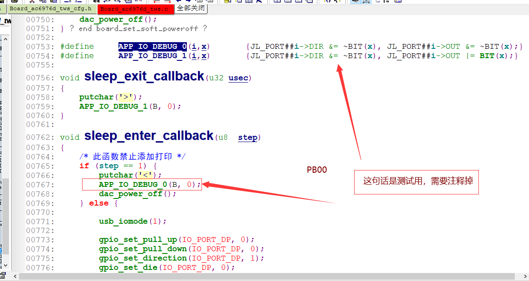The height and width of the screenshot is (281, 529).
Task: Click APP_IO_DEBUG_1 on the #define line 00754
Action: [x=153, y=56]
